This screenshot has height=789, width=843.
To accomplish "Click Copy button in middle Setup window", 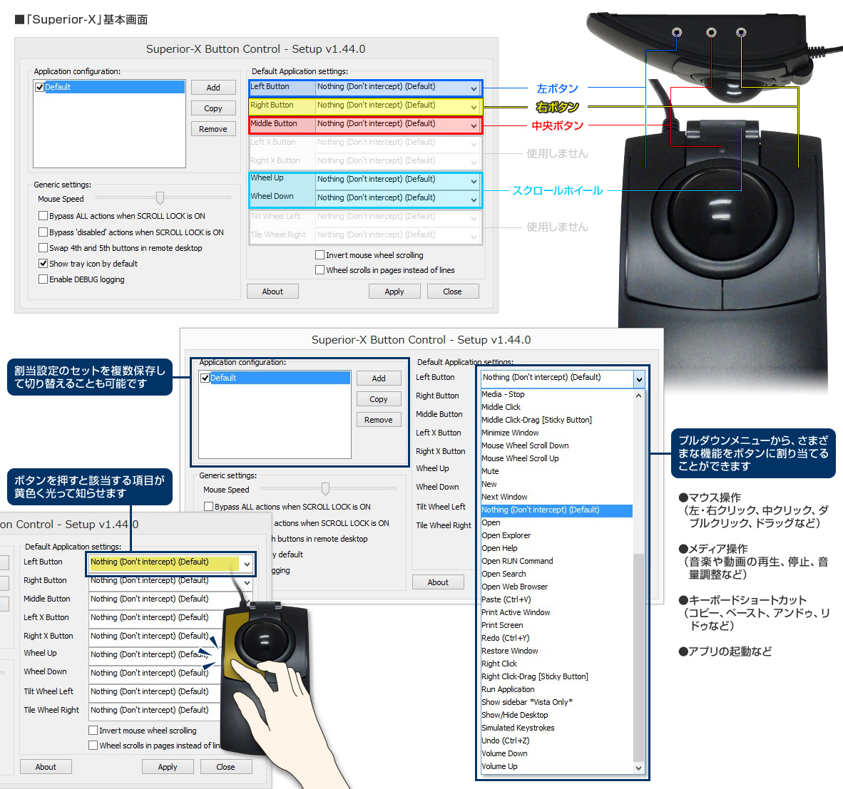I will coord(379,399).
